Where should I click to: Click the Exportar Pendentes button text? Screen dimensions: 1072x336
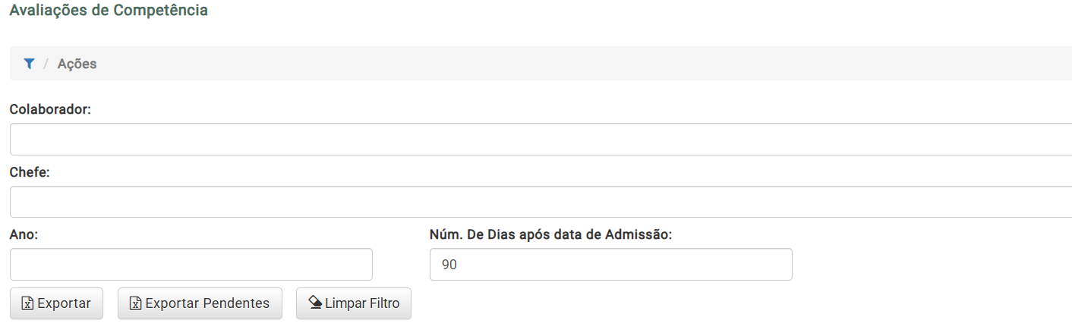pyautogui.click(x=207, y=303)
